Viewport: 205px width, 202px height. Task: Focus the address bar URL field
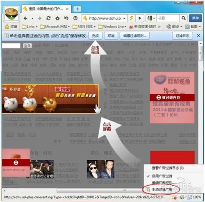pos(105,18)
